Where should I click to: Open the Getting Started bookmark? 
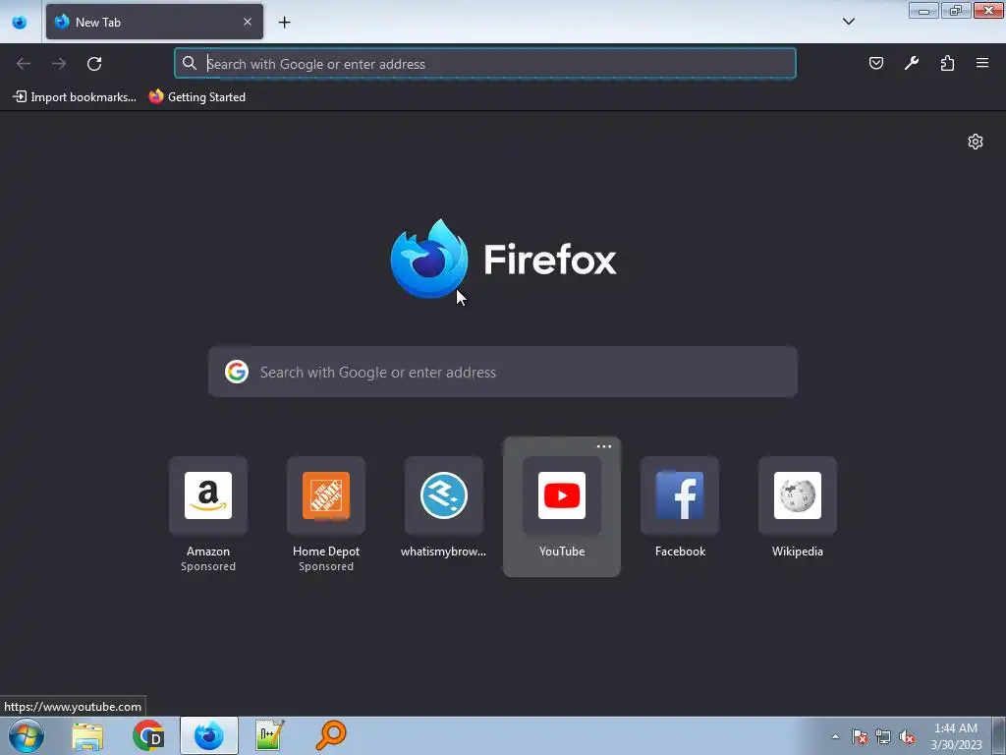[x=196, y=97]
